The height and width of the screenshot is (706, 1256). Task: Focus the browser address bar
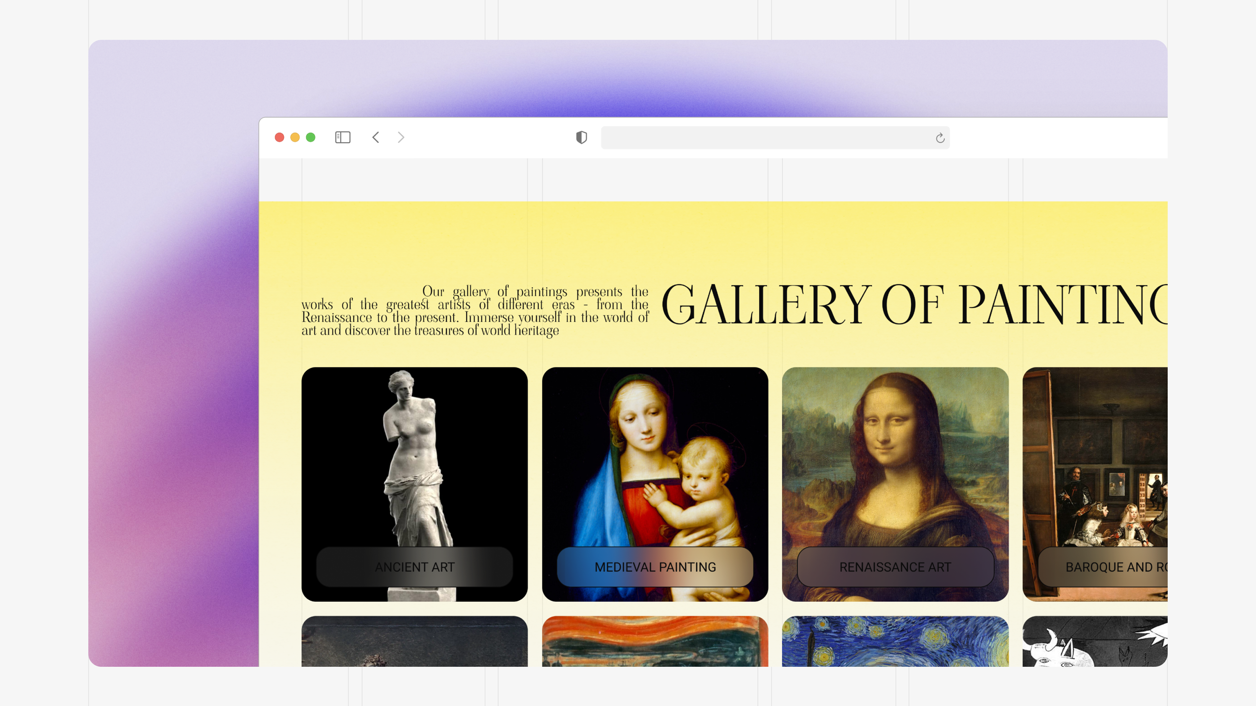click(775, 138)
